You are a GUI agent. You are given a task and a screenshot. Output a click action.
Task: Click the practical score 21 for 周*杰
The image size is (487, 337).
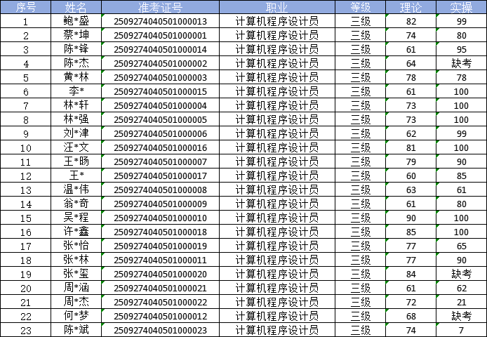click(x=461, y=302)
